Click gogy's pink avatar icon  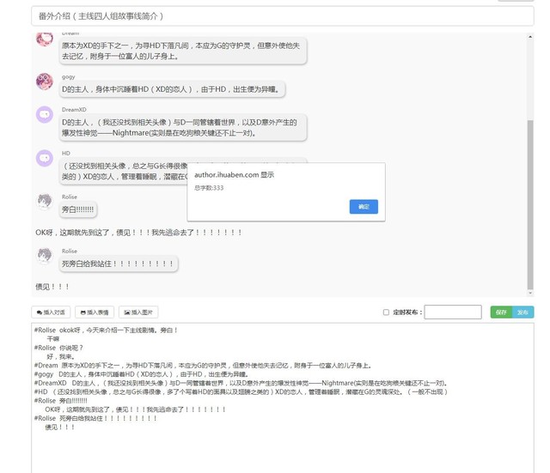[x=45, y=82]
